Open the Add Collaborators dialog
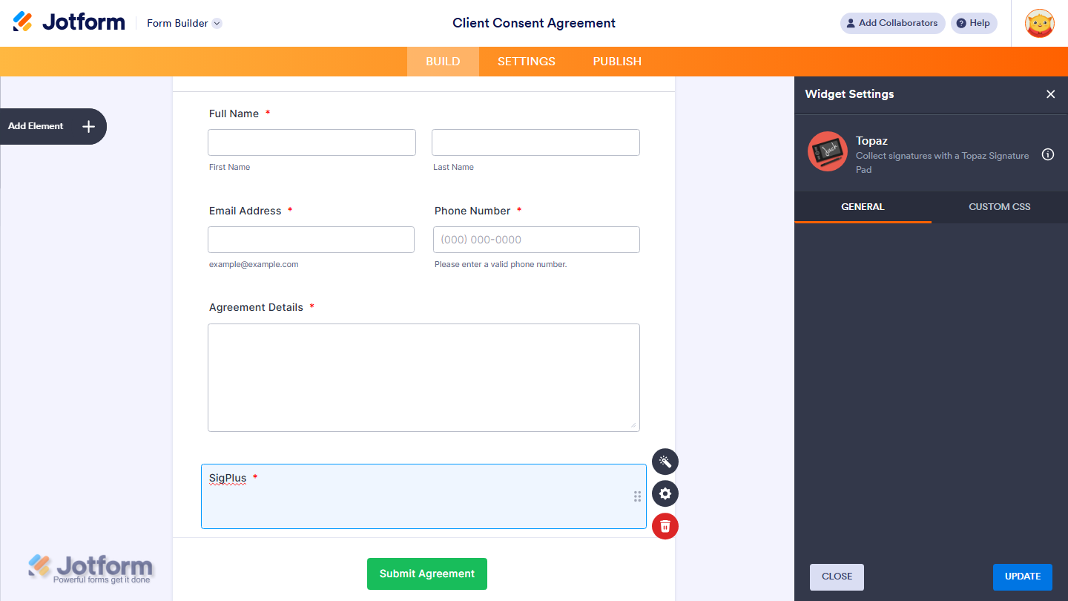1068x601 pixels. 892,23
